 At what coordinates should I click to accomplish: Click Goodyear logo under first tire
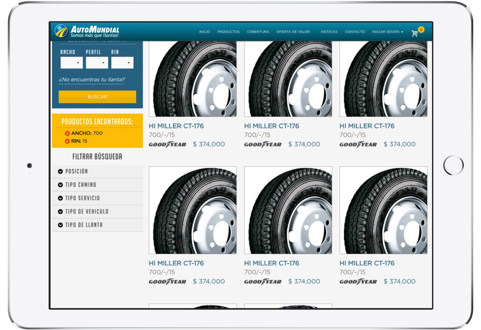point(167,145)
